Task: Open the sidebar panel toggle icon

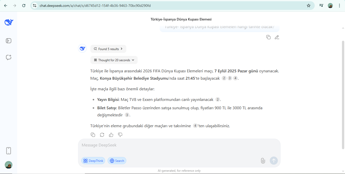Action: [x=9, y=41]
